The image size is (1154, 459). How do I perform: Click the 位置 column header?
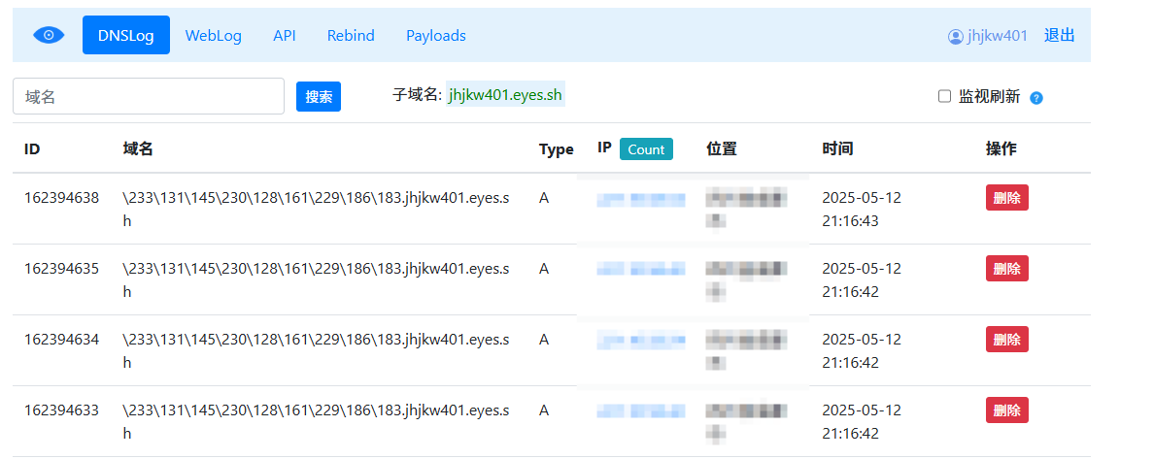[721, 148]
